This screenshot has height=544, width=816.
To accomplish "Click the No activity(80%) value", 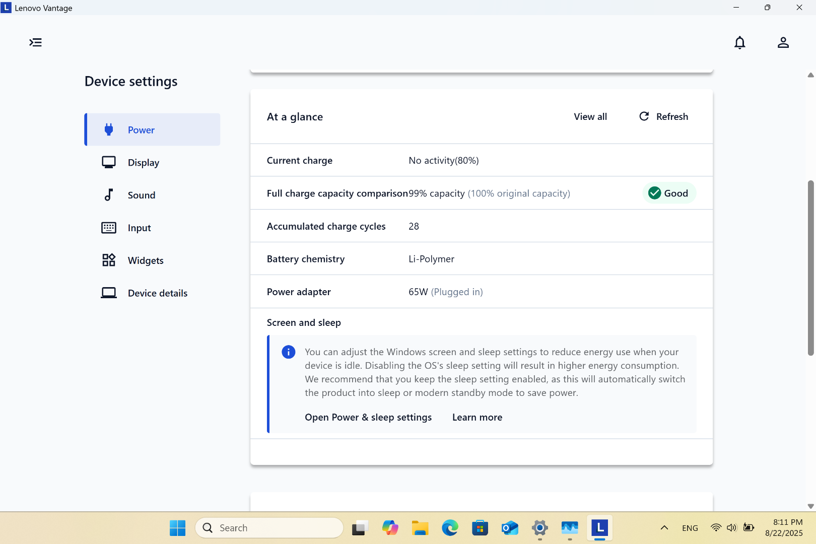I will pyautogui.click(x=444, y=160).
